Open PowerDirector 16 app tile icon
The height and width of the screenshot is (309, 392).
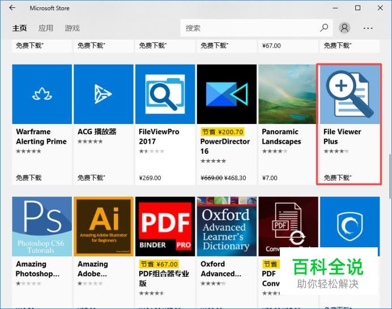(x=227, y=94)
